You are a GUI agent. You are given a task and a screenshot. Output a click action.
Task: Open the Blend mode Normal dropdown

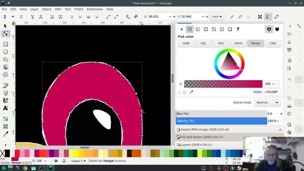267,103
